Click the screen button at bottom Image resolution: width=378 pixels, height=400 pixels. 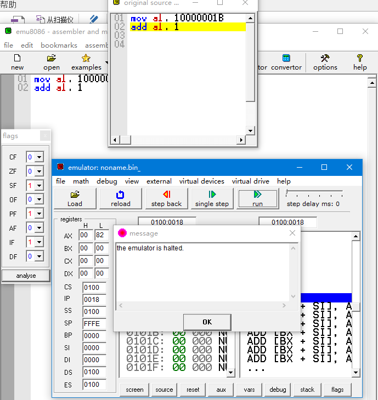[x=134, y=390]
